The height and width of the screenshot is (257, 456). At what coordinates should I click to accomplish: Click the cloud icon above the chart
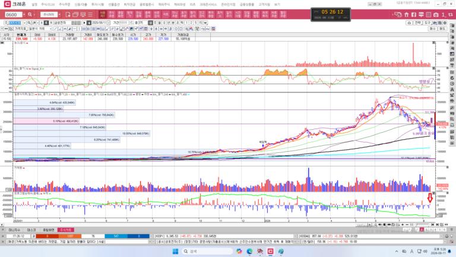[x=409, y=23]
